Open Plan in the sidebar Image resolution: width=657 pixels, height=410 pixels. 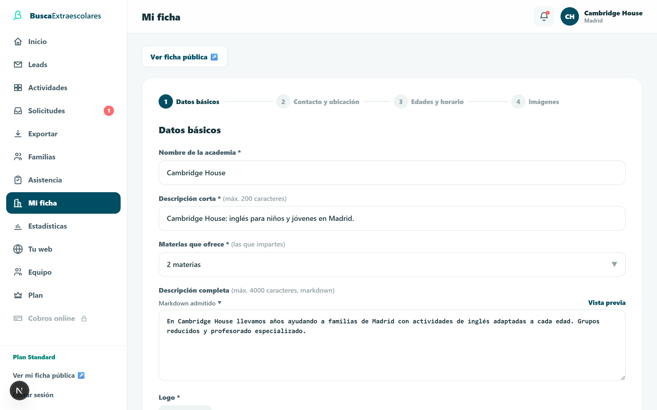[63, 295]
